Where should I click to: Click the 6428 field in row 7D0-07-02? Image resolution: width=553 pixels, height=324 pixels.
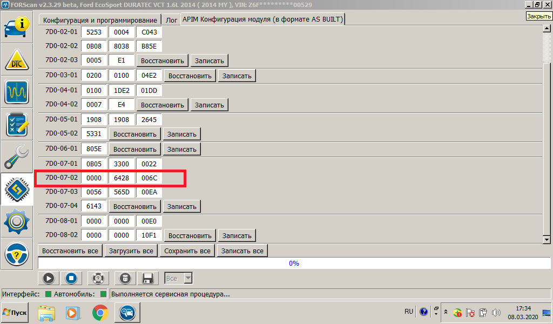122,178
